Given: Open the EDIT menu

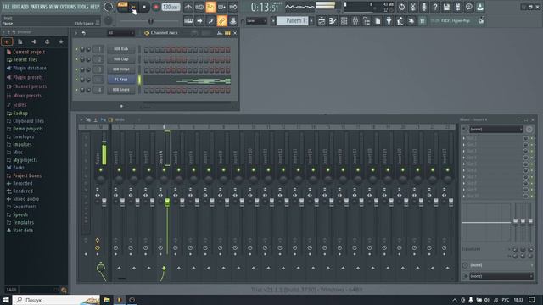Looking at the screenshot, I should point(16,7).
